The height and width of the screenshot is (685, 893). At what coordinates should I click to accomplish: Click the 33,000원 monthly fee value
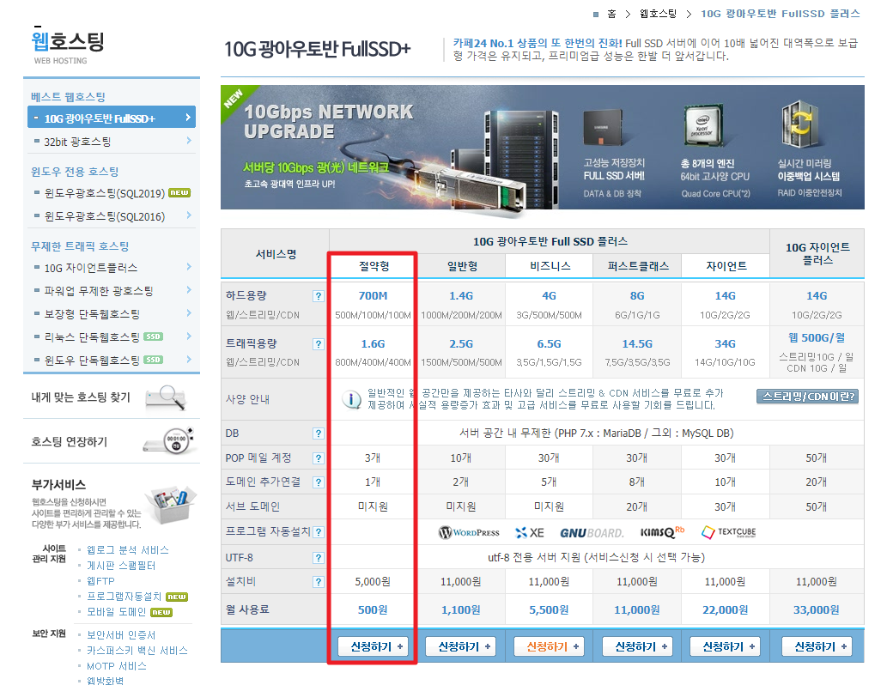point(816,609)
